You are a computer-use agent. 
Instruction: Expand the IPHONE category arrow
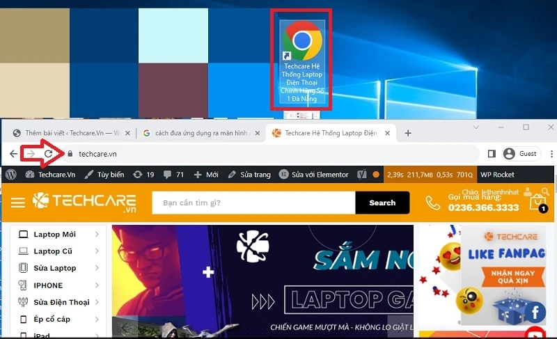[97, 285]
